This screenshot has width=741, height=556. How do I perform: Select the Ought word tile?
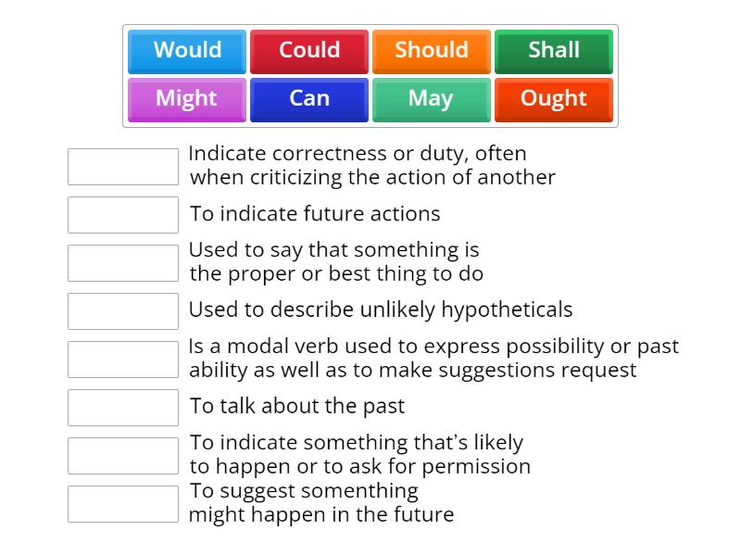coord(553,99)
